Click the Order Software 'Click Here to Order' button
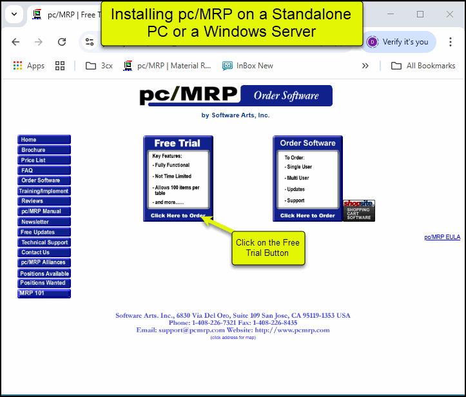 click(307, 215)
